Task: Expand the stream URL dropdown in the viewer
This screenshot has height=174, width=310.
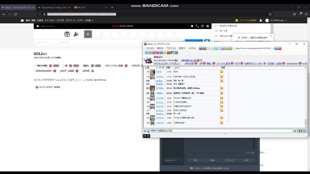Action: click(273, 48)
